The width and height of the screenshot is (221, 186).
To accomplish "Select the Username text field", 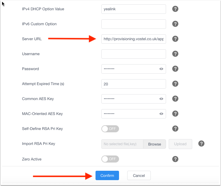I will pyautogui.click(x=134, y=54).
